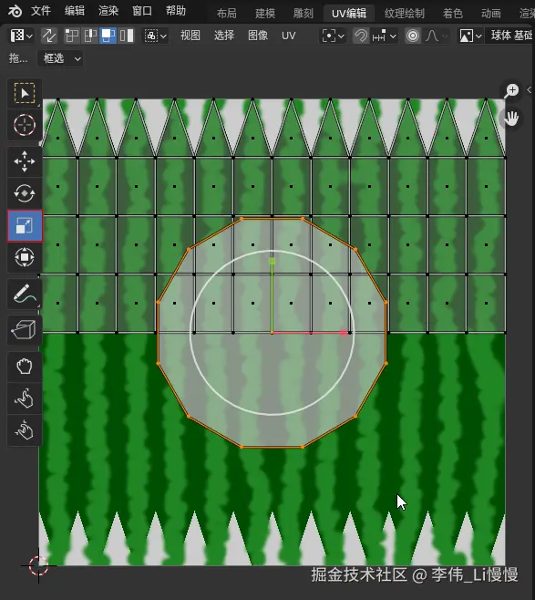Viewport: 535px width, 600px height.
Task: Open the 选择 menu
Action: [223, 36]
